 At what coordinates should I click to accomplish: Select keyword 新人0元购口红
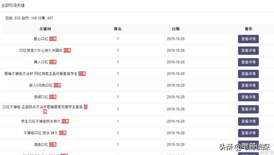[41, 85]
